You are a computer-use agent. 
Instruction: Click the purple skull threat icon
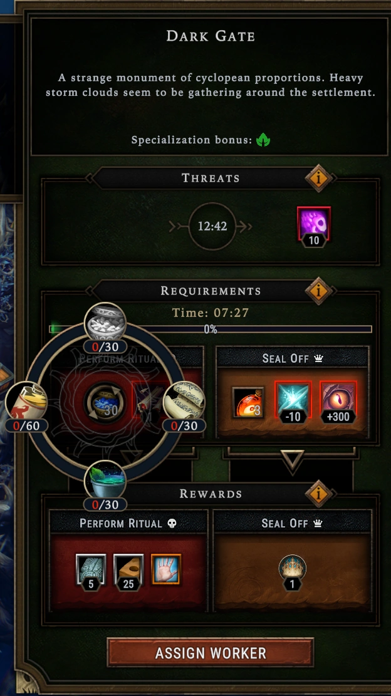click(x=314, y=224)
